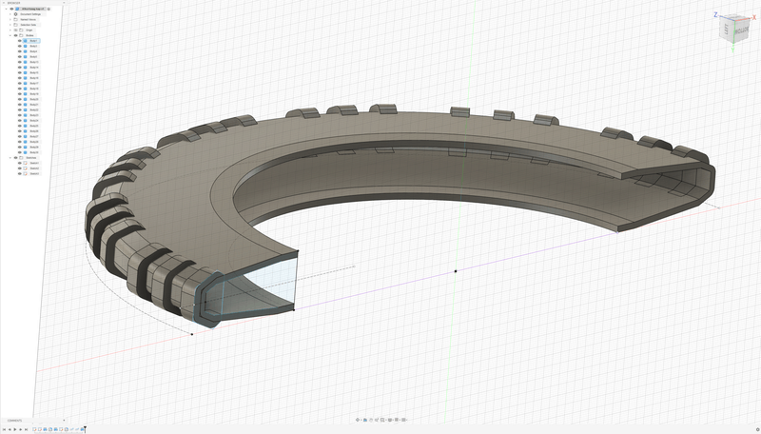Select Body28 in the browser tree
Screen dimensions: 761x434
point(33,142)
